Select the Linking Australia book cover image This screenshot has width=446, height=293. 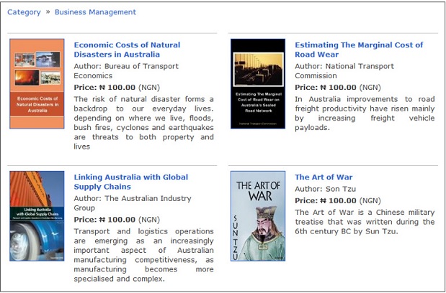37,215
